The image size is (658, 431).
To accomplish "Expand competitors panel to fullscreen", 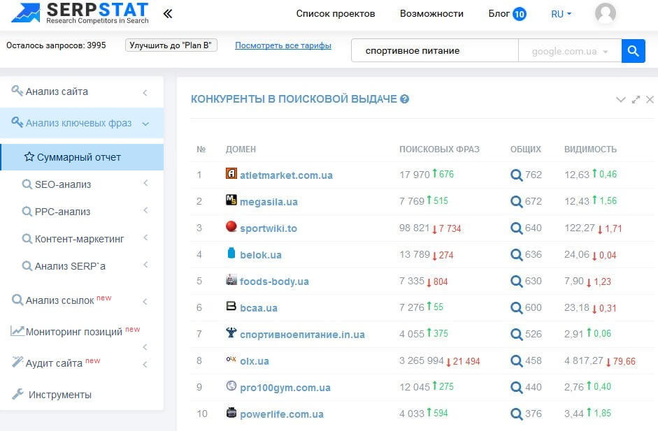I will (x=636, y=99).
